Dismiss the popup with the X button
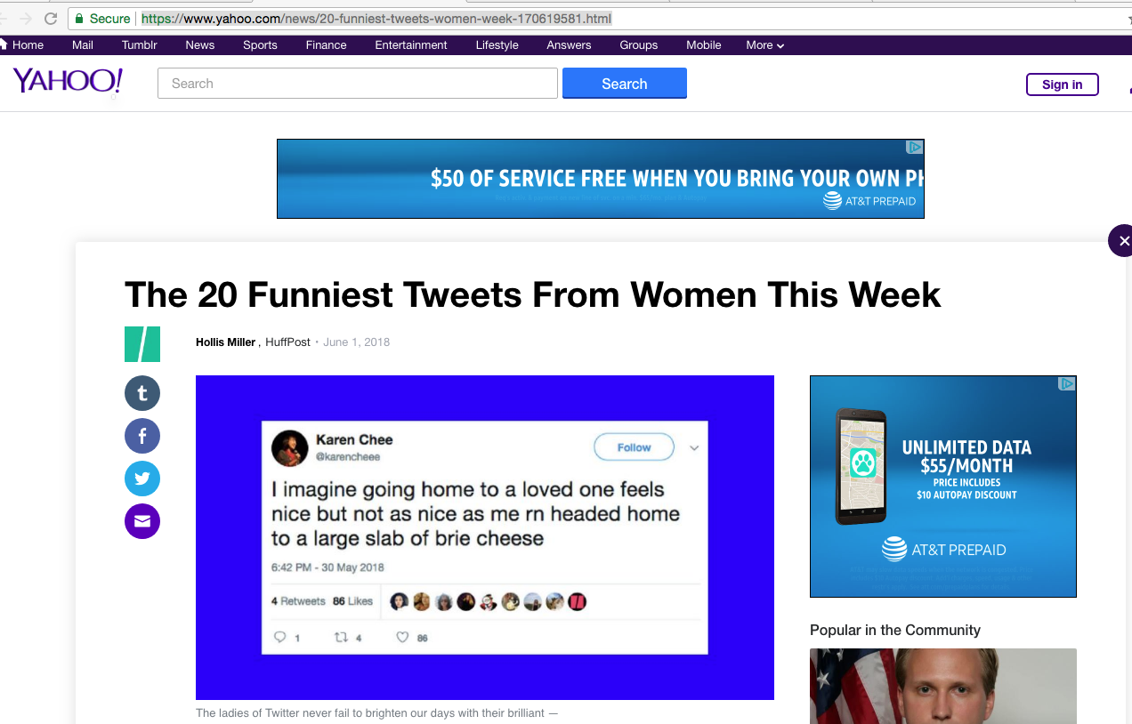The height and width of the screenshot is (724, 1132). [1123, 240]
